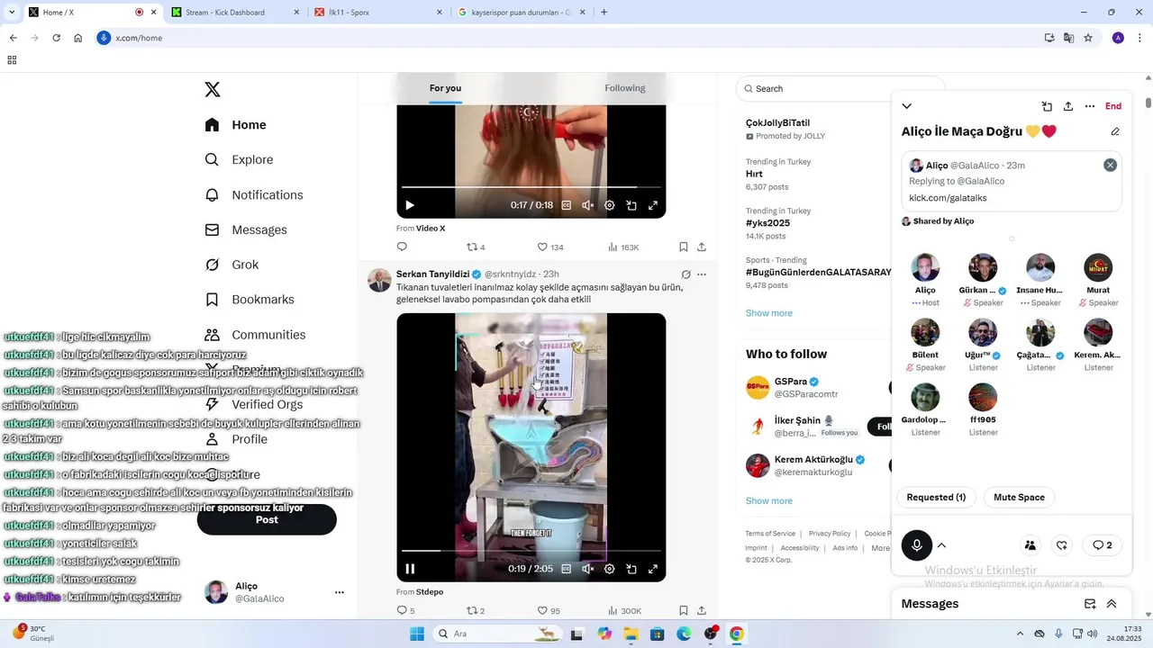Click Show more under Who to follow
Image resolution: width=1153 pixels, height=648 pixels.
coord(769,500)
